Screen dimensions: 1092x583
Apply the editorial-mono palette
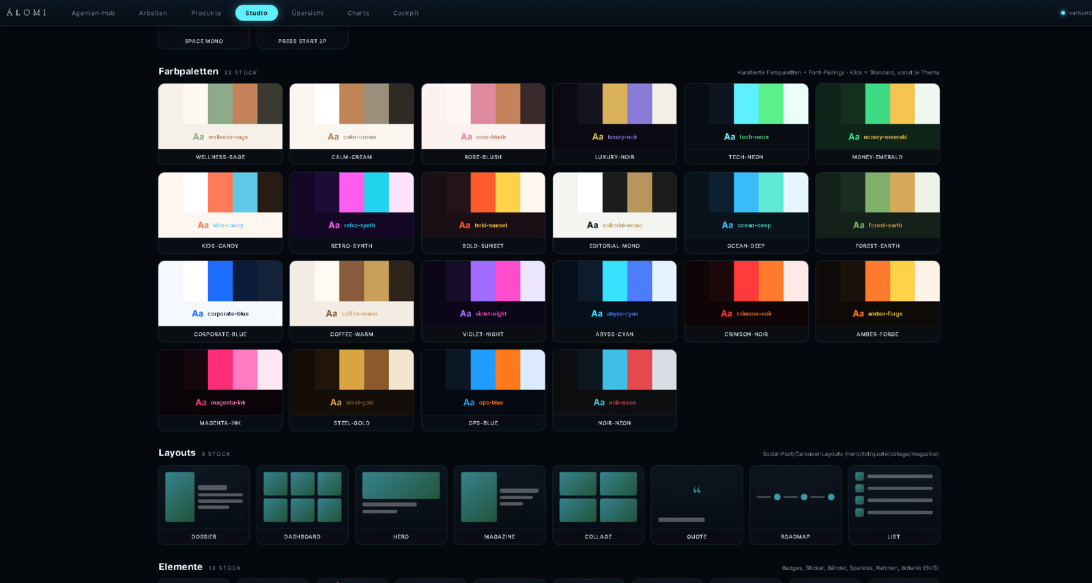click(614, 213)
